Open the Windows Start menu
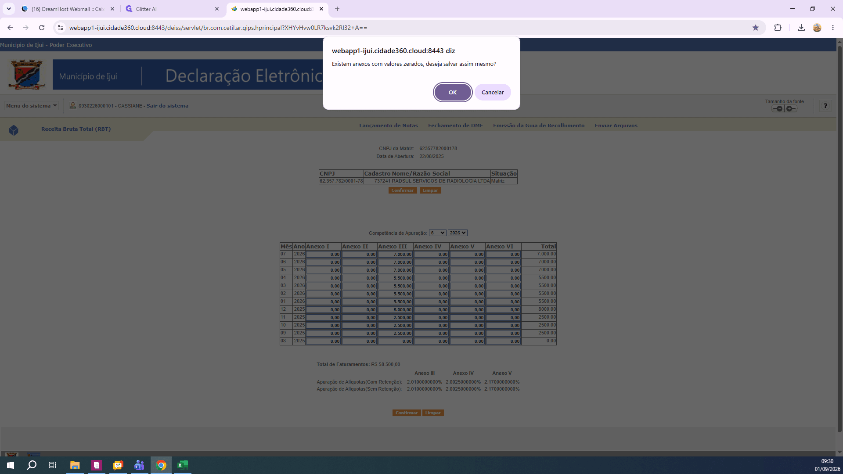 pos(11,465)
